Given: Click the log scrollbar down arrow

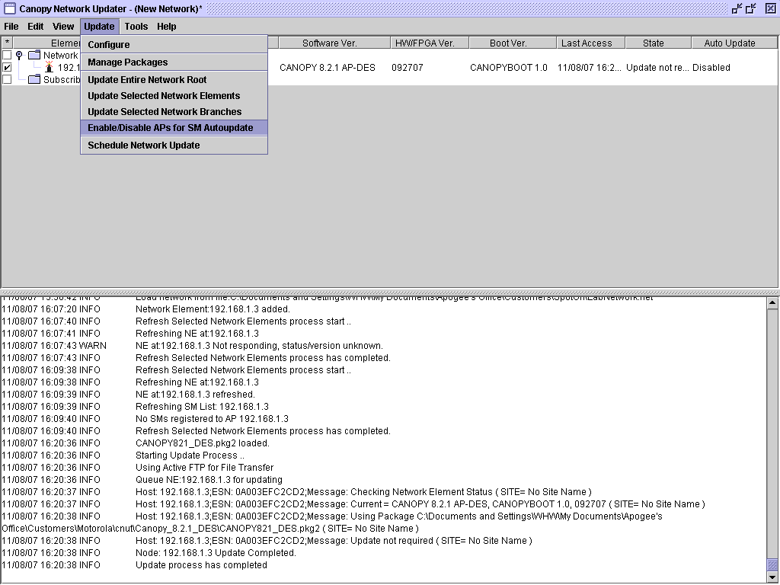Looking at the screenshot, I should [772, 575].
